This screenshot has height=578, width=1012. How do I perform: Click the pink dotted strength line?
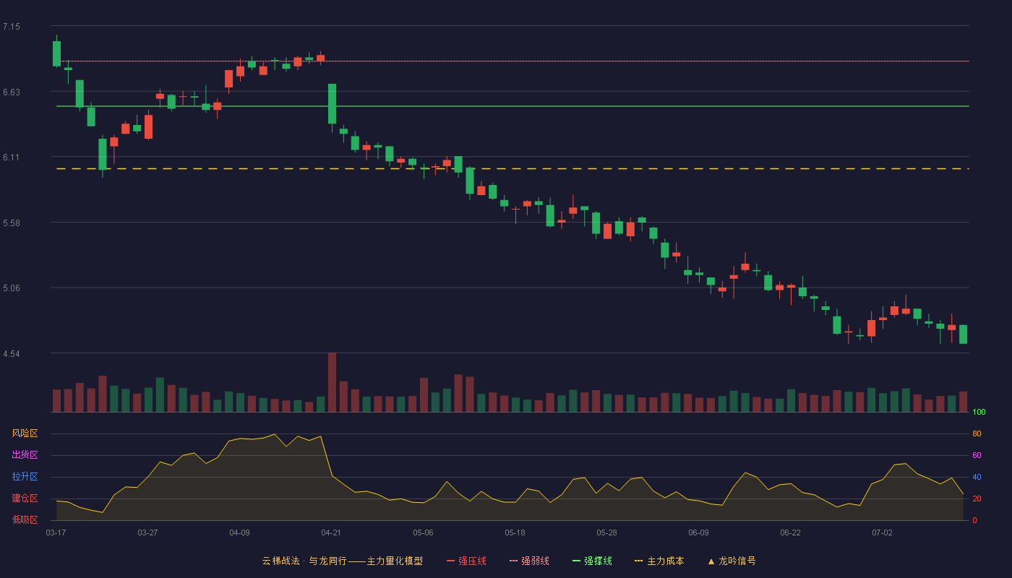(x=513, y=61)
